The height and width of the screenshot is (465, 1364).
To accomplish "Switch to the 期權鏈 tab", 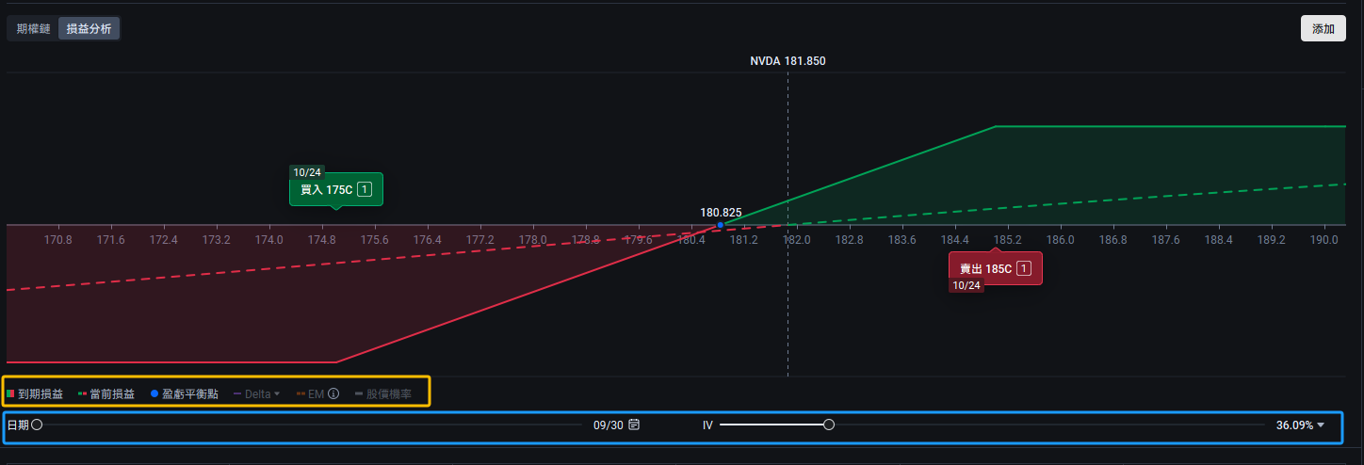I will (x=33, y=28).
